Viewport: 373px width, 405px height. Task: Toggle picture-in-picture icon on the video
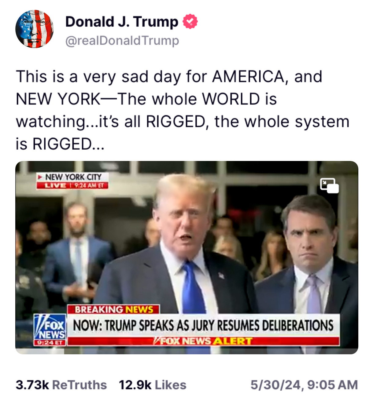point(329,186)
